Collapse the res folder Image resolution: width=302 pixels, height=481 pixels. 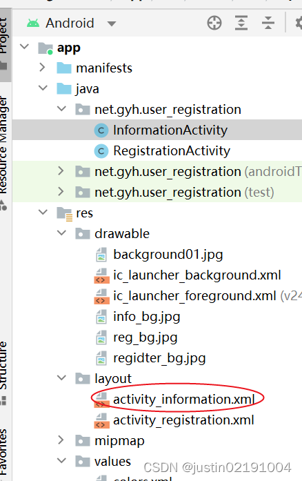pos(43,213)
